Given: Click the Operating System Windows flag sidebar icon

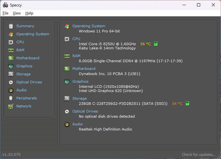Looking at the screenshot, I should click(x=11, y=34).
